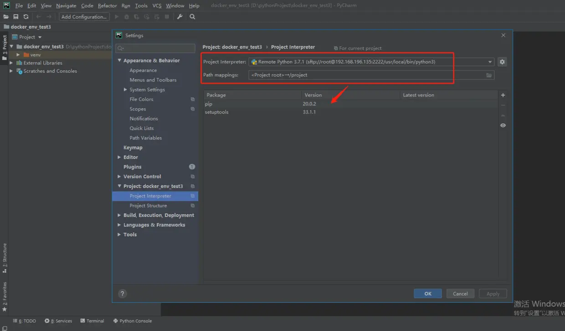Screen dimensions: 565x331
Task: Open the Terminal tool window tab
Action: tap(92, 321)
